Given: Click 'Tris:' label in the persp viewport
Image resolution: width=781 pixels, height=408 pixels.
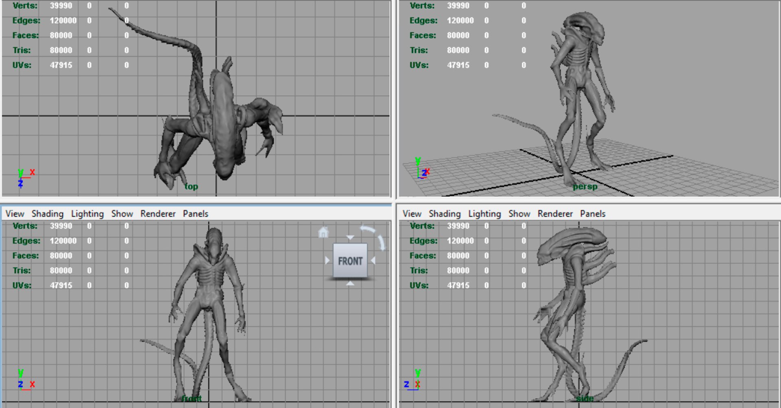Looking at the screenshot, I should (419, 50).
